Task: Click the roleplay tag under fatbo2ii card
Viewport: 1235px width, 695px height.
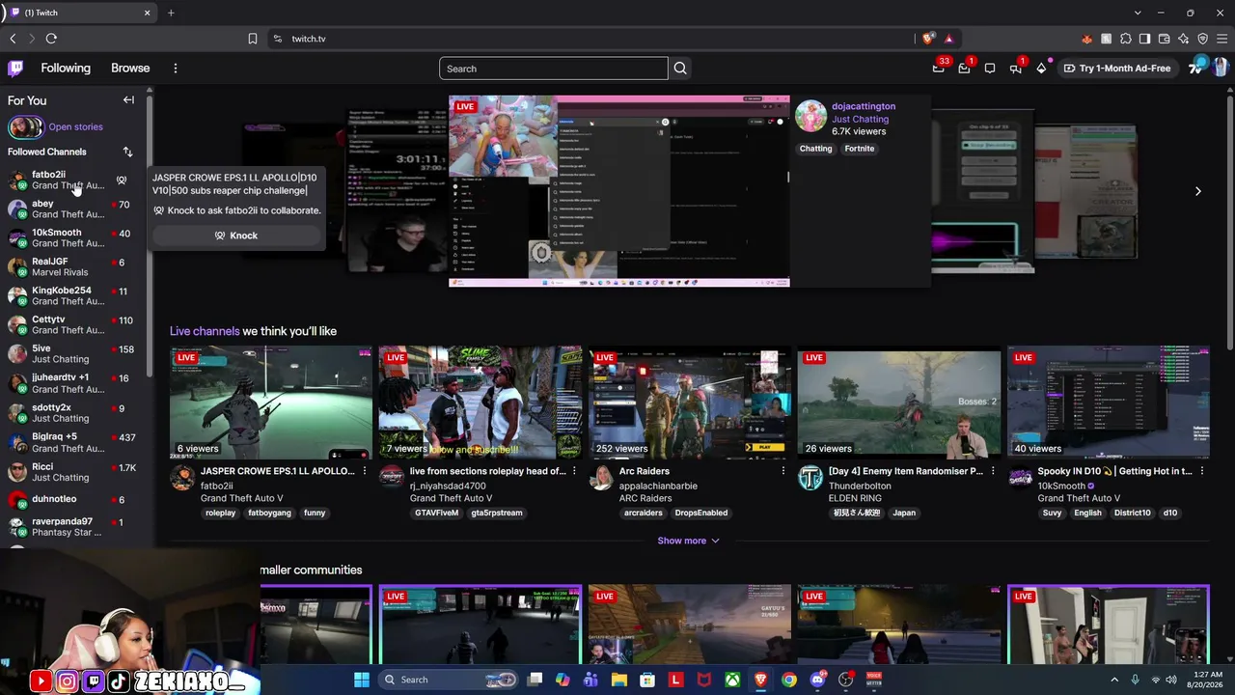Action: point(220,513)
